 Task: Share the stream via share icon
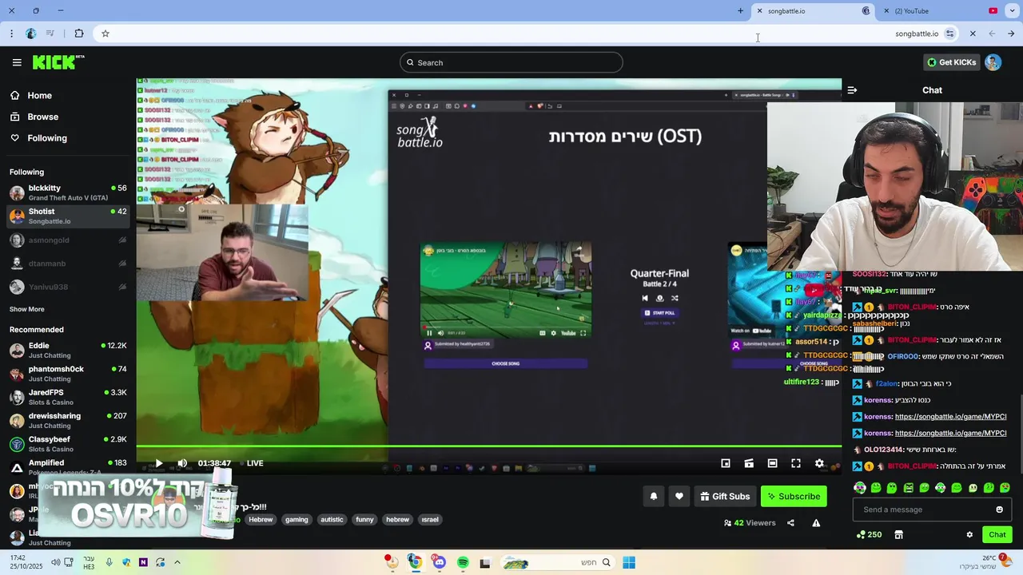tap(790, 523)
